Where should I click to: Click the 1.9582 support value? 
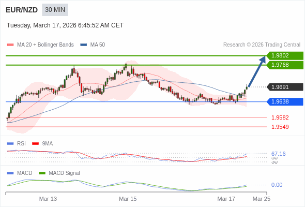280,117
